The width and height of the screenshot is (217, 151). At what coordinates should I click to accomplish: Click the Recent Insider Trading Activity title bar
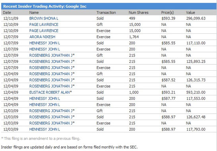[108, 6]
